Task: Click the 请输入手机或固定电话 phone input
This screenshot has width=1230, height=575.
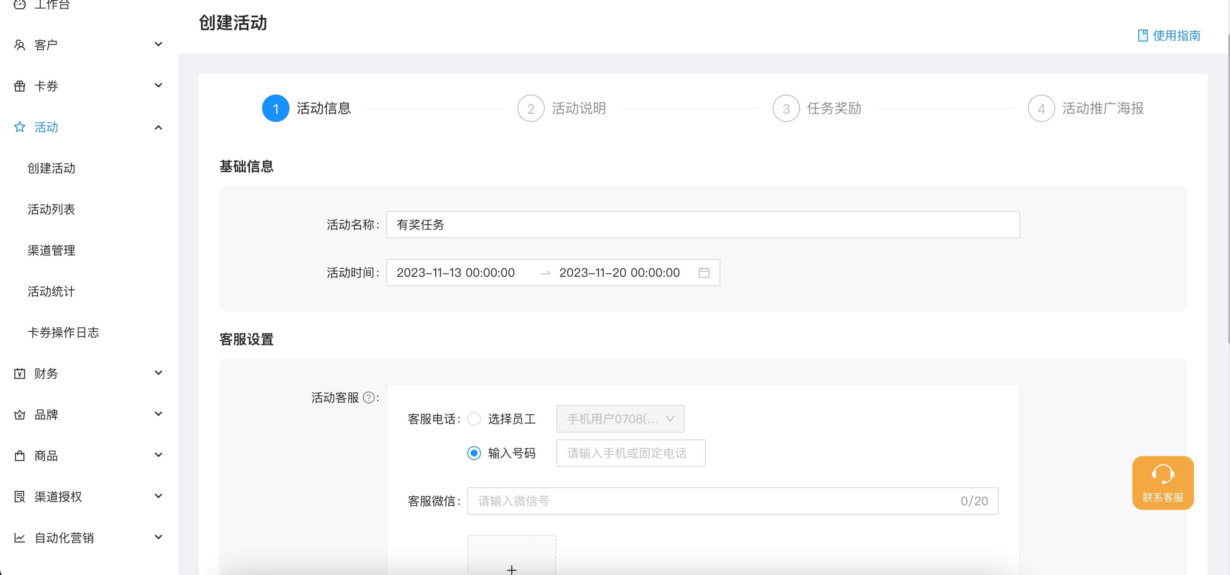Action: (x=631, y=453)
